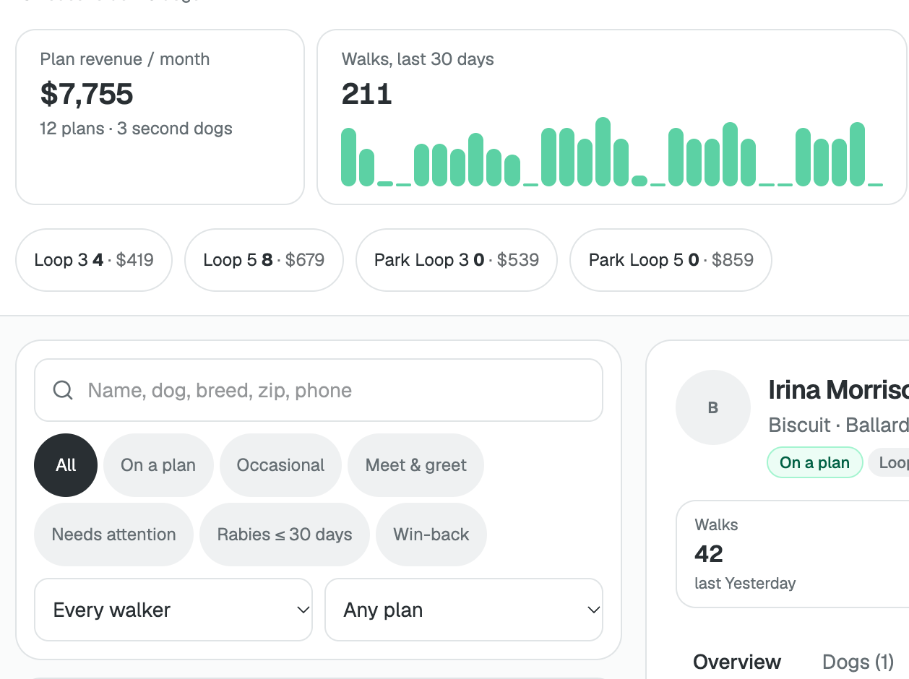This screenshot has height=679, width=909.
Task: Click the last Yesterday text
Action: click(745, 583)
